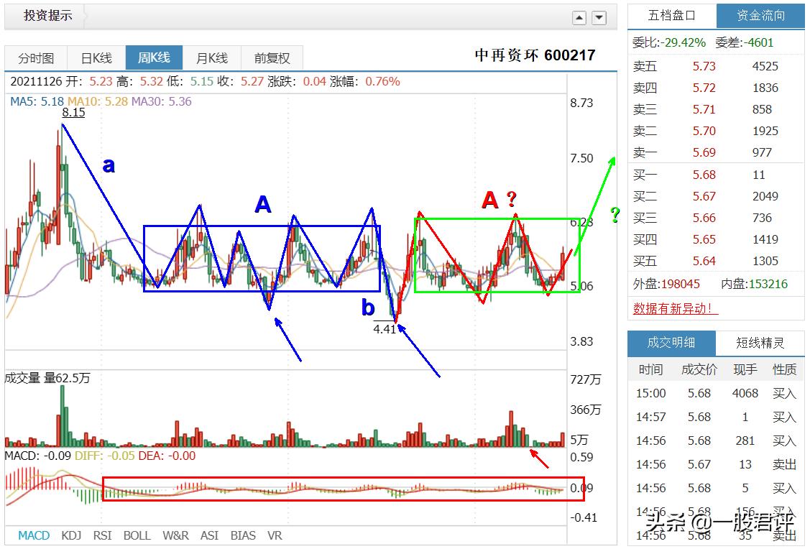
Task: Click the down arrow in 投资提示 bar
Action: point(599,18)
